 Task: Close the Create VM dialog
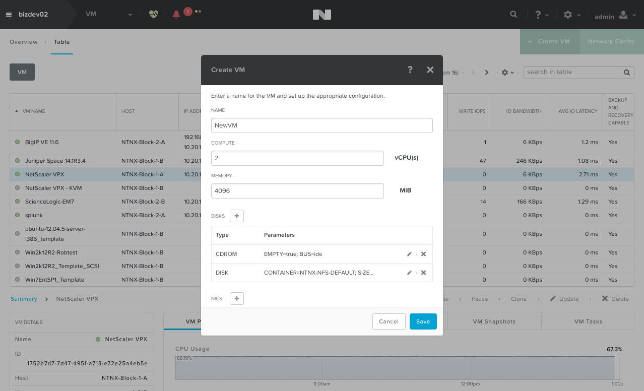[x=430, y=70]
